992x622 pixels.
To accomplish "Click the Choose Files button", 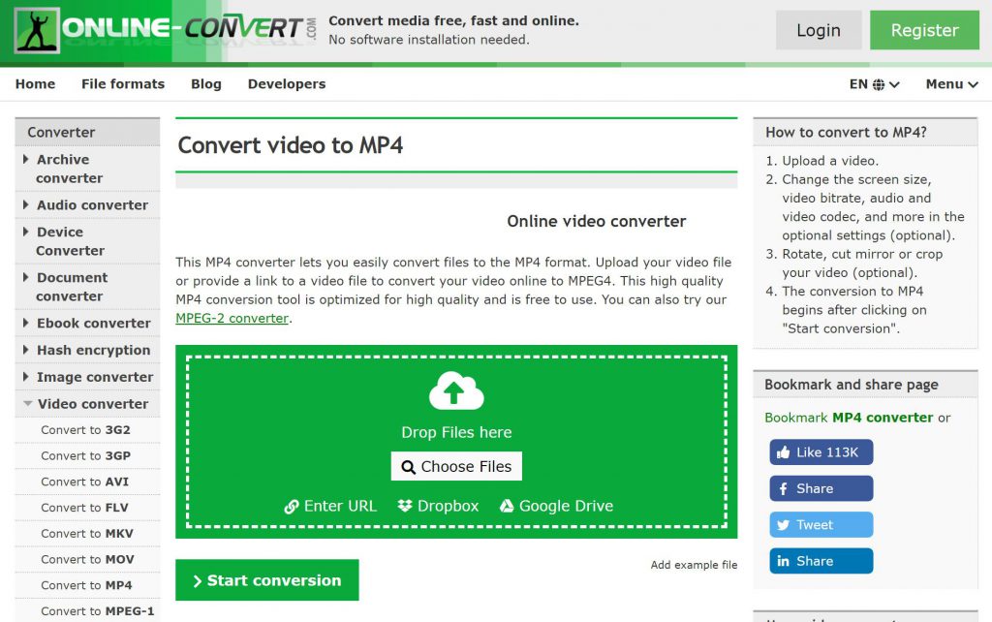I will point(456,466).
